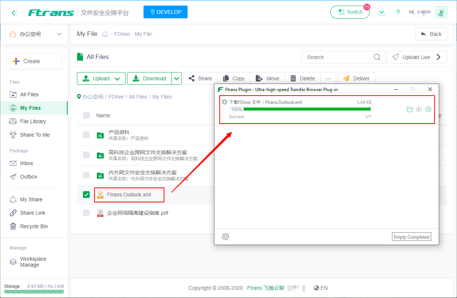Open the download tray icon in header
The image size is (457, 298).
click(381, 12)
